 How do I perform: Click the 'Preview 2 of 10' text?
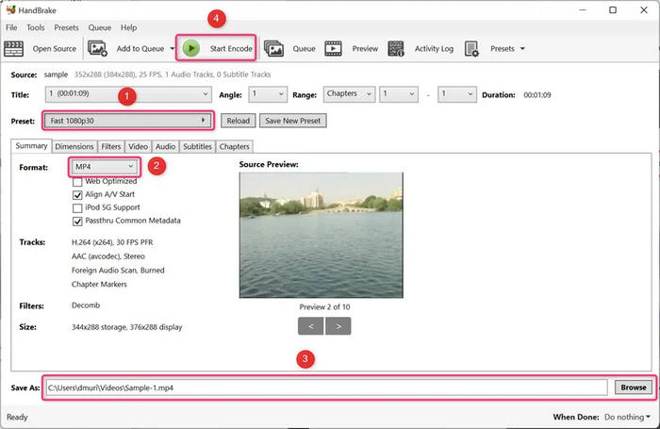(324, 307)
